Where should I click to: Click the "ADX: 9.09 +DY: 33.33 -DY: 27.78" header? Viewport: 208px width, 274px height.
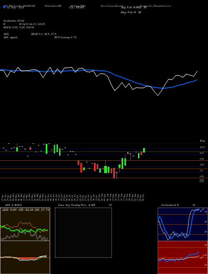click(25, 210)
